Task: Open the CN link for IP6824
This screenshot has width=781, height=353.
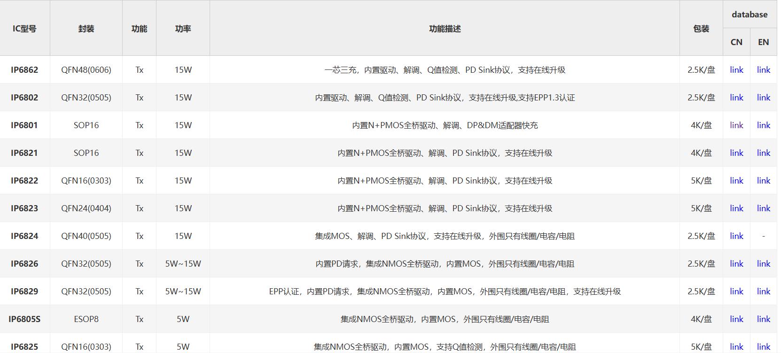Action: (736, 236)
